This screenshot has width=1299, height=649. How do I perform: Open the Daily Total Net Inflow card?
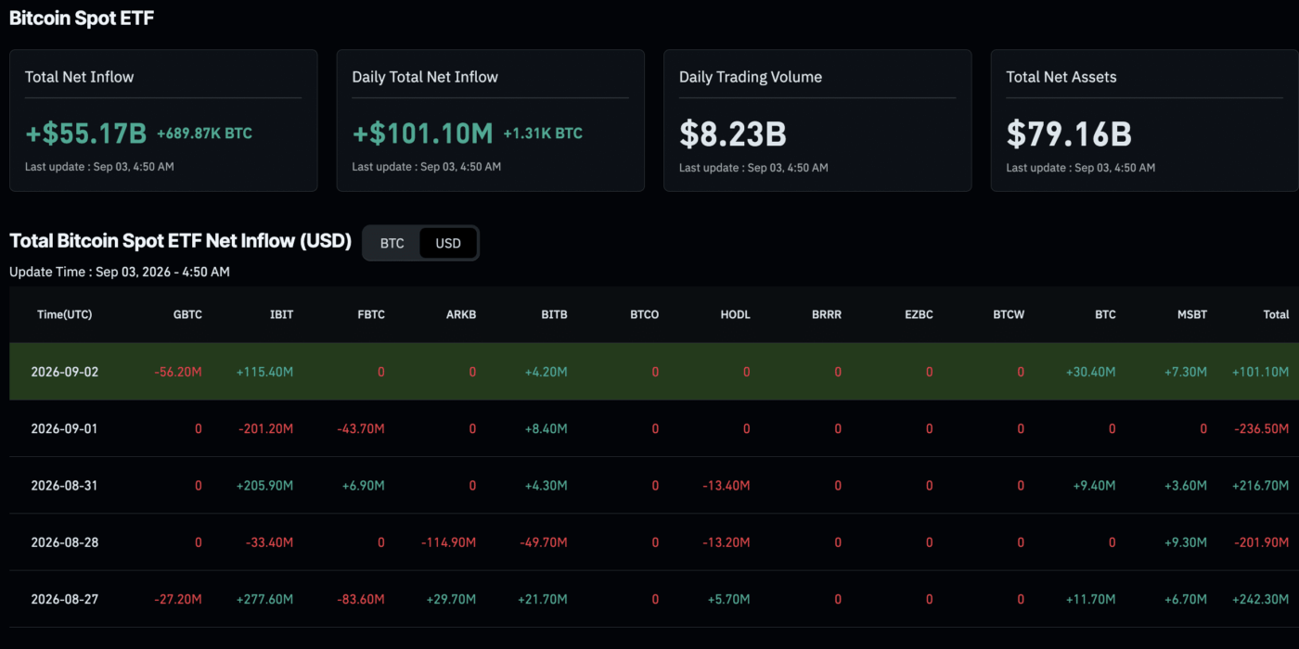[x=490, y=121]
